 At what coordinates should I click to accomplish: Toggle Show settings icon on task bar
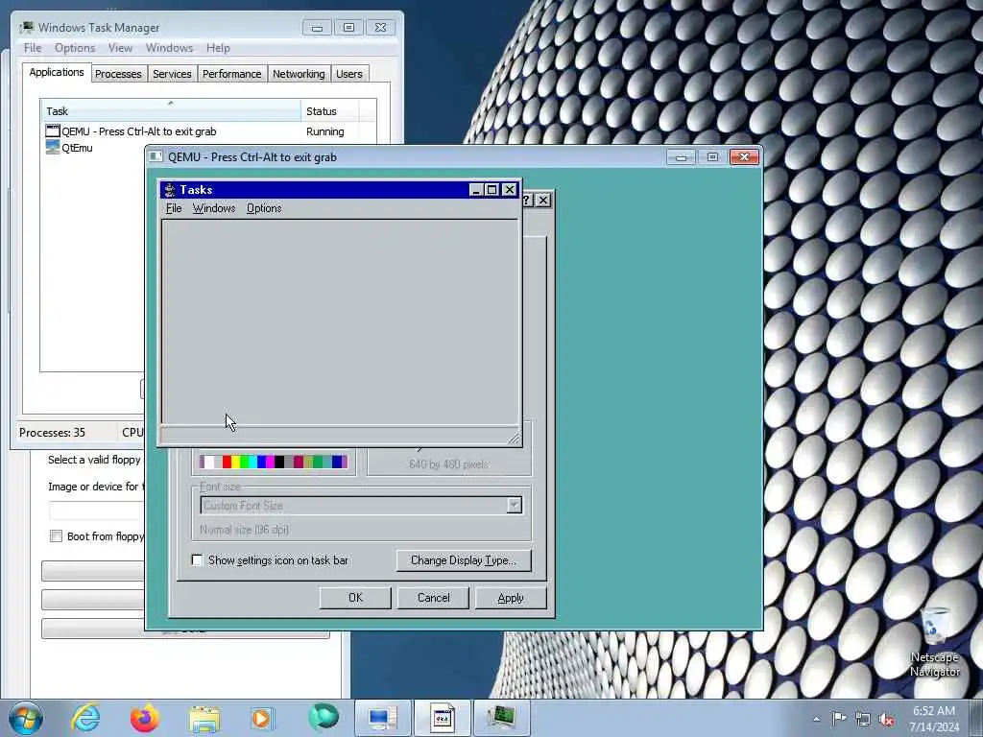pyautogui.click(x=197, y=560)
